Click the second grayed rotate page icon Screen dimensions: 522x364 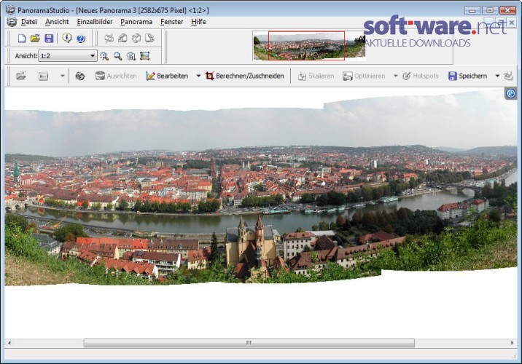pyautogui.click(x=122, y=39)
